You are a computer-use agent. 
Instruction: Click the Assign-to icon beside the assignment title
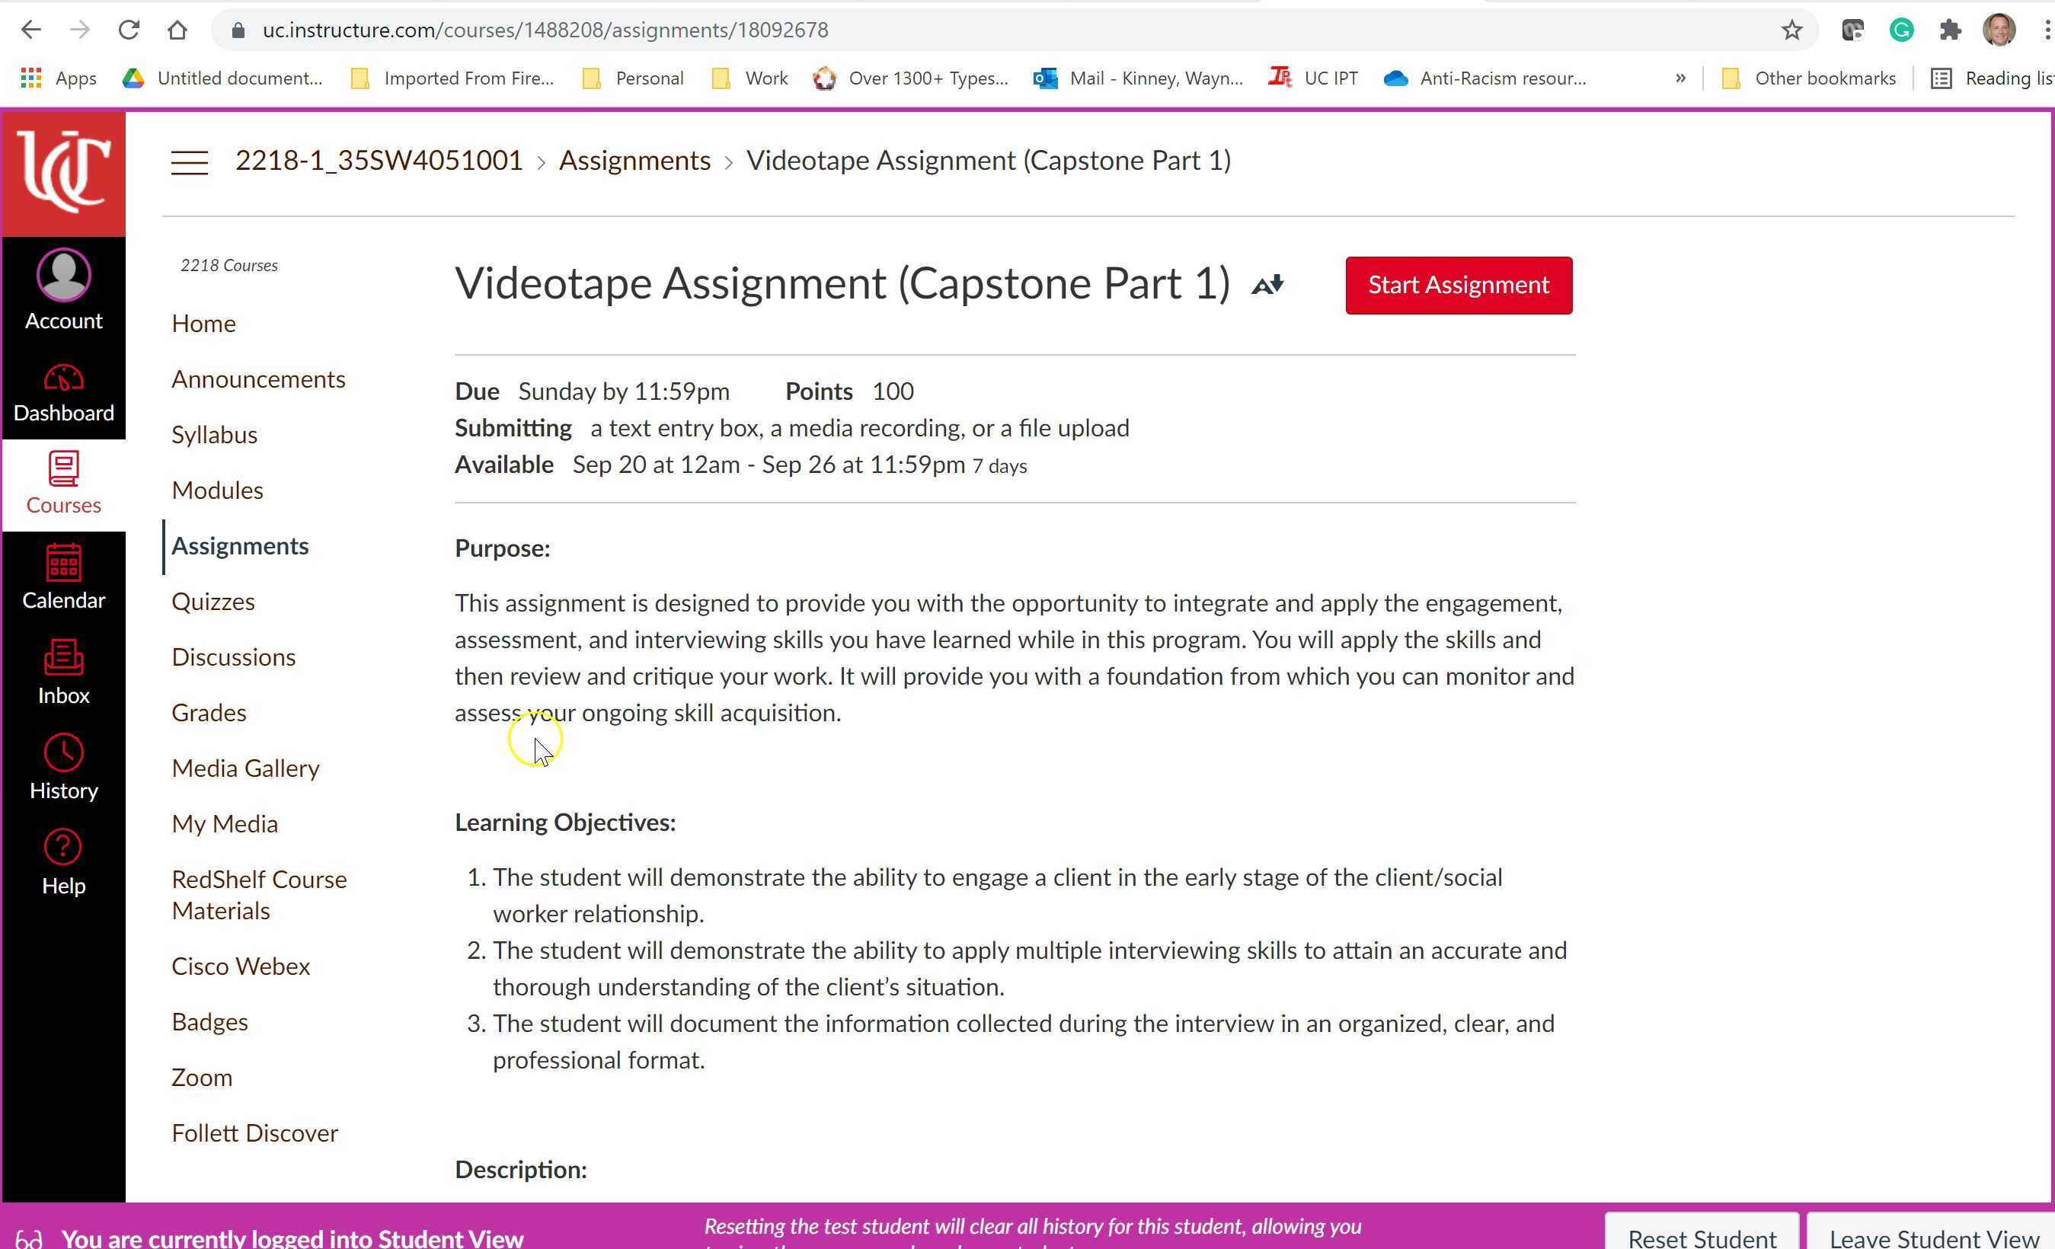click(x=1268, y=284)
